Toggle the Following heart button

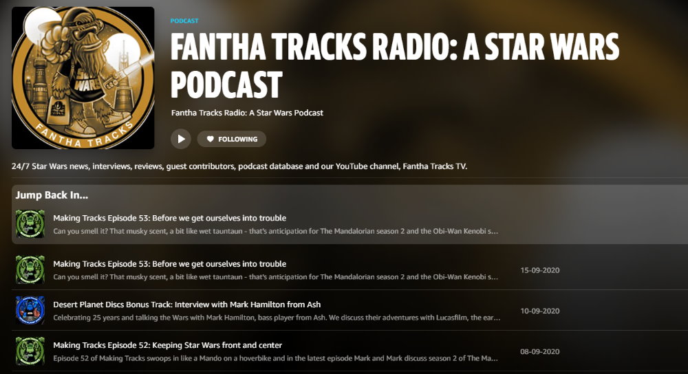232,139
